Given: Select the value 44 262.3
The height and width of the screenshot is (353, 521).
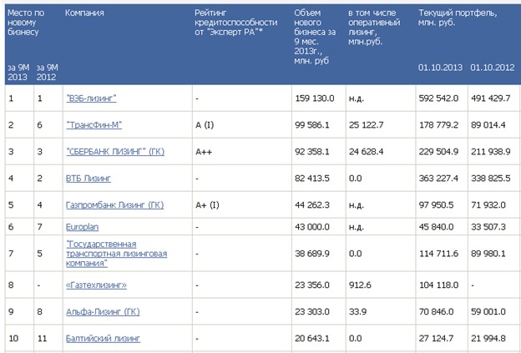Looking at the screenshot, I should (312, 205).
